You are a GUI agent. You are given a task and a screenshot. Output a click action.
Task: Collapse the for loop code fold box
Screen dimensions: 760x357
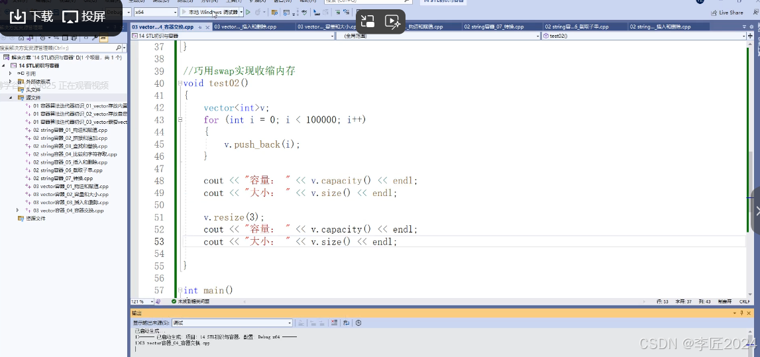tap(180, 120)
